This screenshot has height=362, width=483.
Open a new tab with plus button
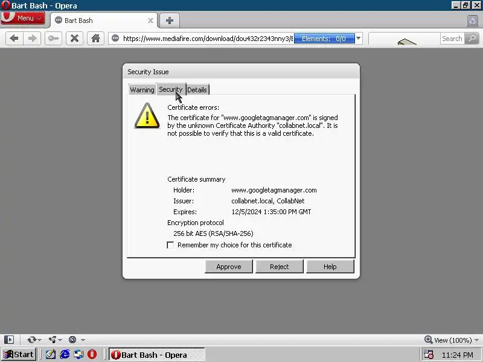[x=170, y=21]
